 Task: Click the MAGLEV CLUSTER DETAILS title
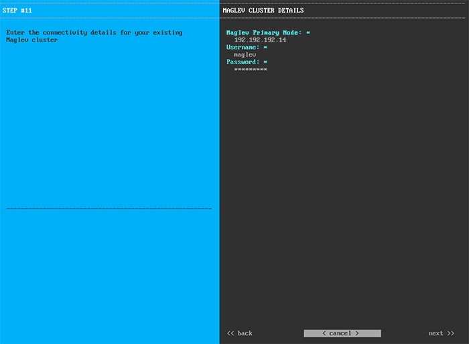[263, 11]
